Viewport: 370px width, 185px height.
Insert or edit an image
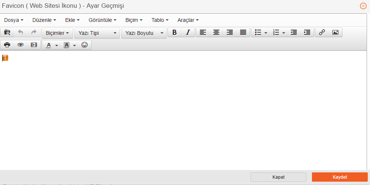coord(335,32)
